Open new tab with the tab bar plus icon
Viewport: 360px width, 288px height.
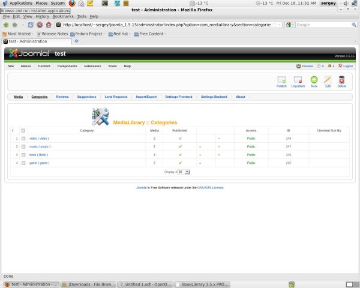[x=76, y=41]
